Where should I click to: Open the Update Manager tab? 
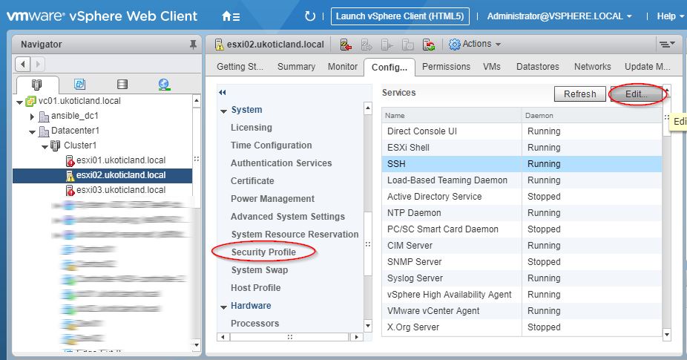pyautogui.click(x=647, y=67)
